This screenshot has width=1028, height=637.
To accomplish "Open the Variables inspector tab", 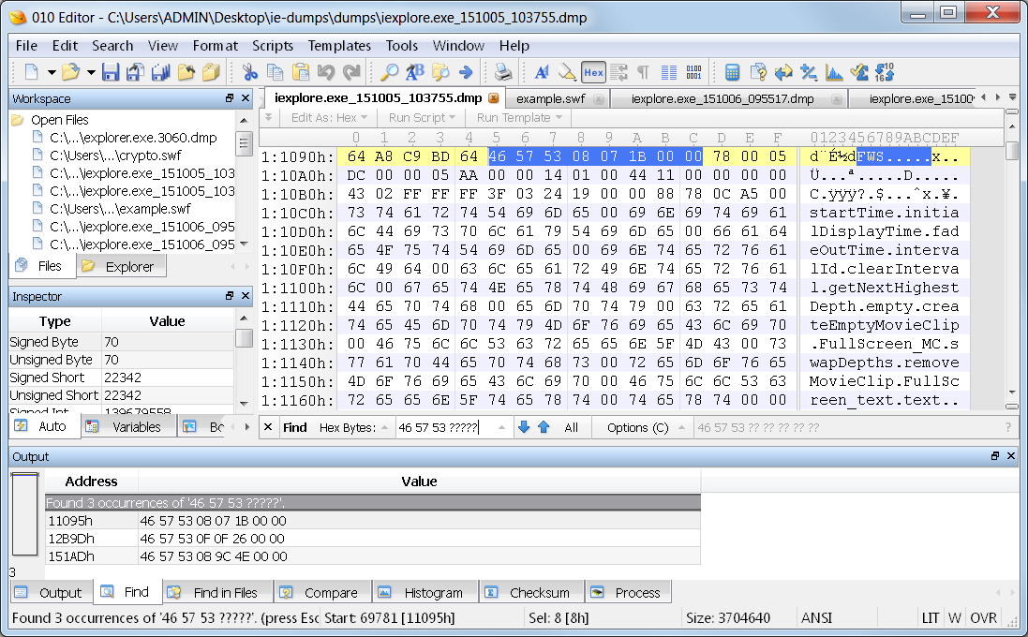I will pos(129,427).
